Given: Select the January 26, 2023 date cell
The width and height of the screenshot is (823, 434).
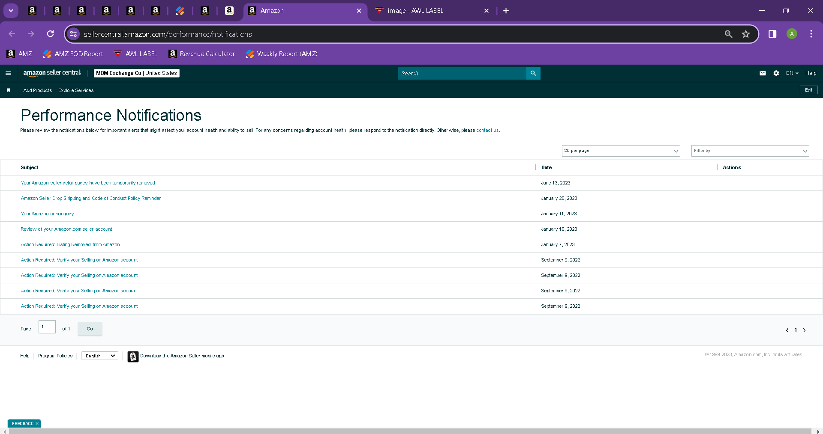Looking at the screenshot, I should point(559,198).
